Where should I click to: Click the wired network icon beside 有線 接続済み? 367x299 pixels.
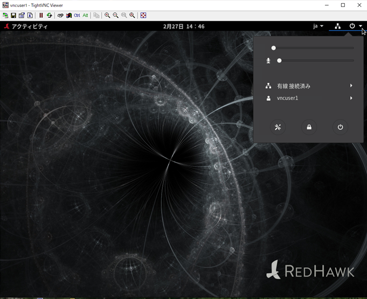pyautogui.click(x=268, y=86)
